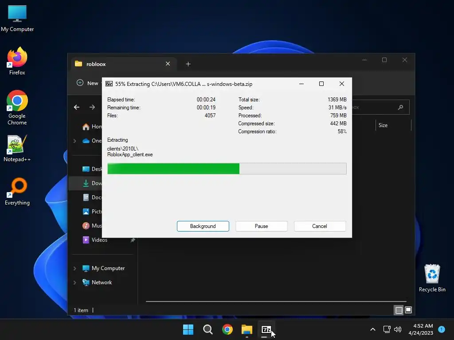The image size is (454, 340).
Task: Launch the Everything search shortcut
Action: pos(17,191)
